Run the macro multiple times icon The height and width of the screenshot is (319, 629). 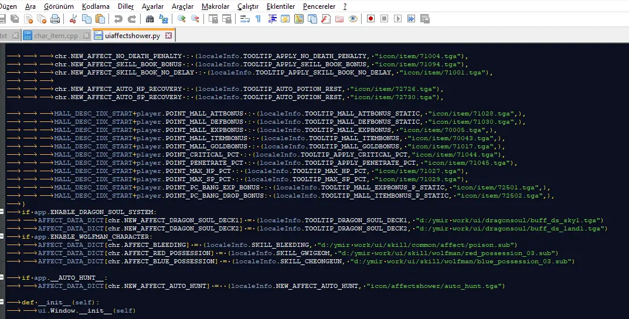pyautogui.click(x=411, y=19)
